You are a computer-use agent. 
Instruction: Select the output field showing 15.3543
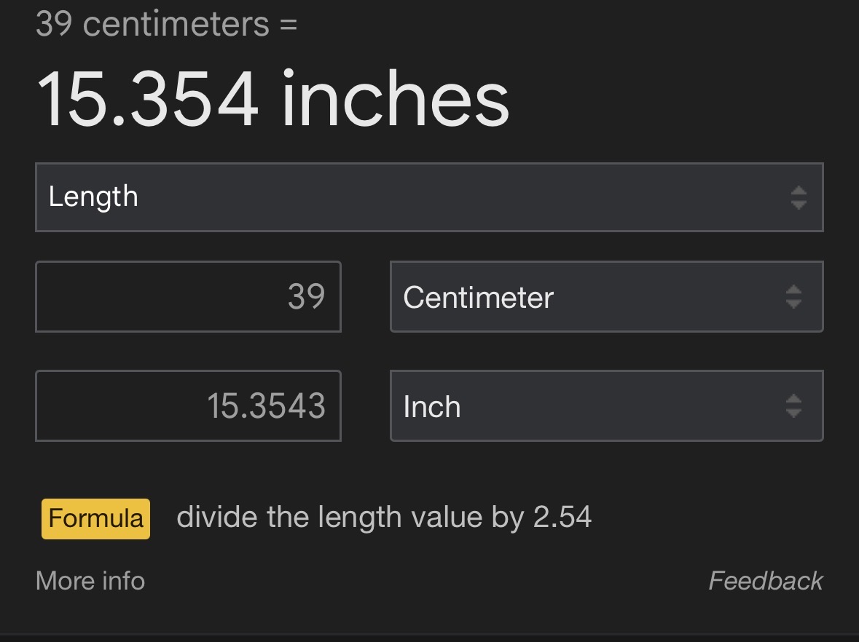(188, 406)
